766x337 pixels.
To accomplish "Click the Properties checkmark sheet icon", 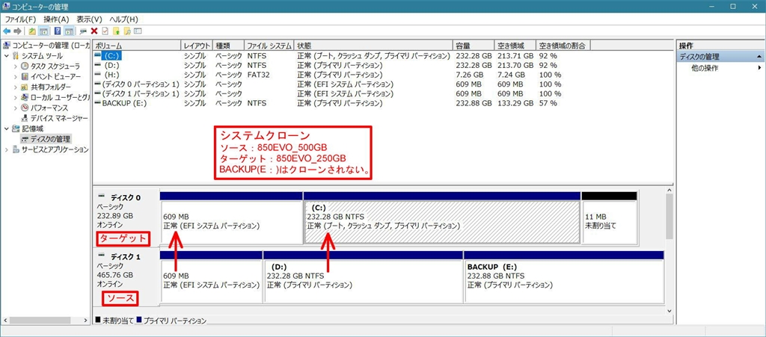I will [105, 31].
